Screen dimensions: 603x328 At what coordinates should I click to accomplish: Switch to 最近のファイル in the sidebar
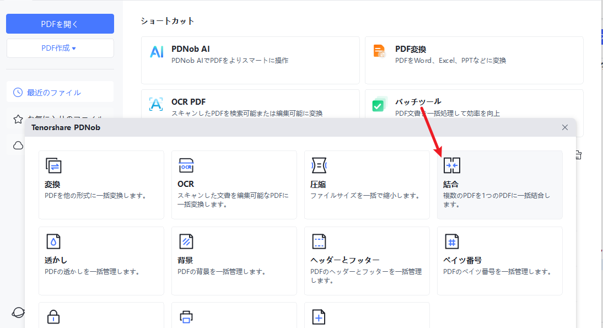pyautogui.click(x=60, y=92)
